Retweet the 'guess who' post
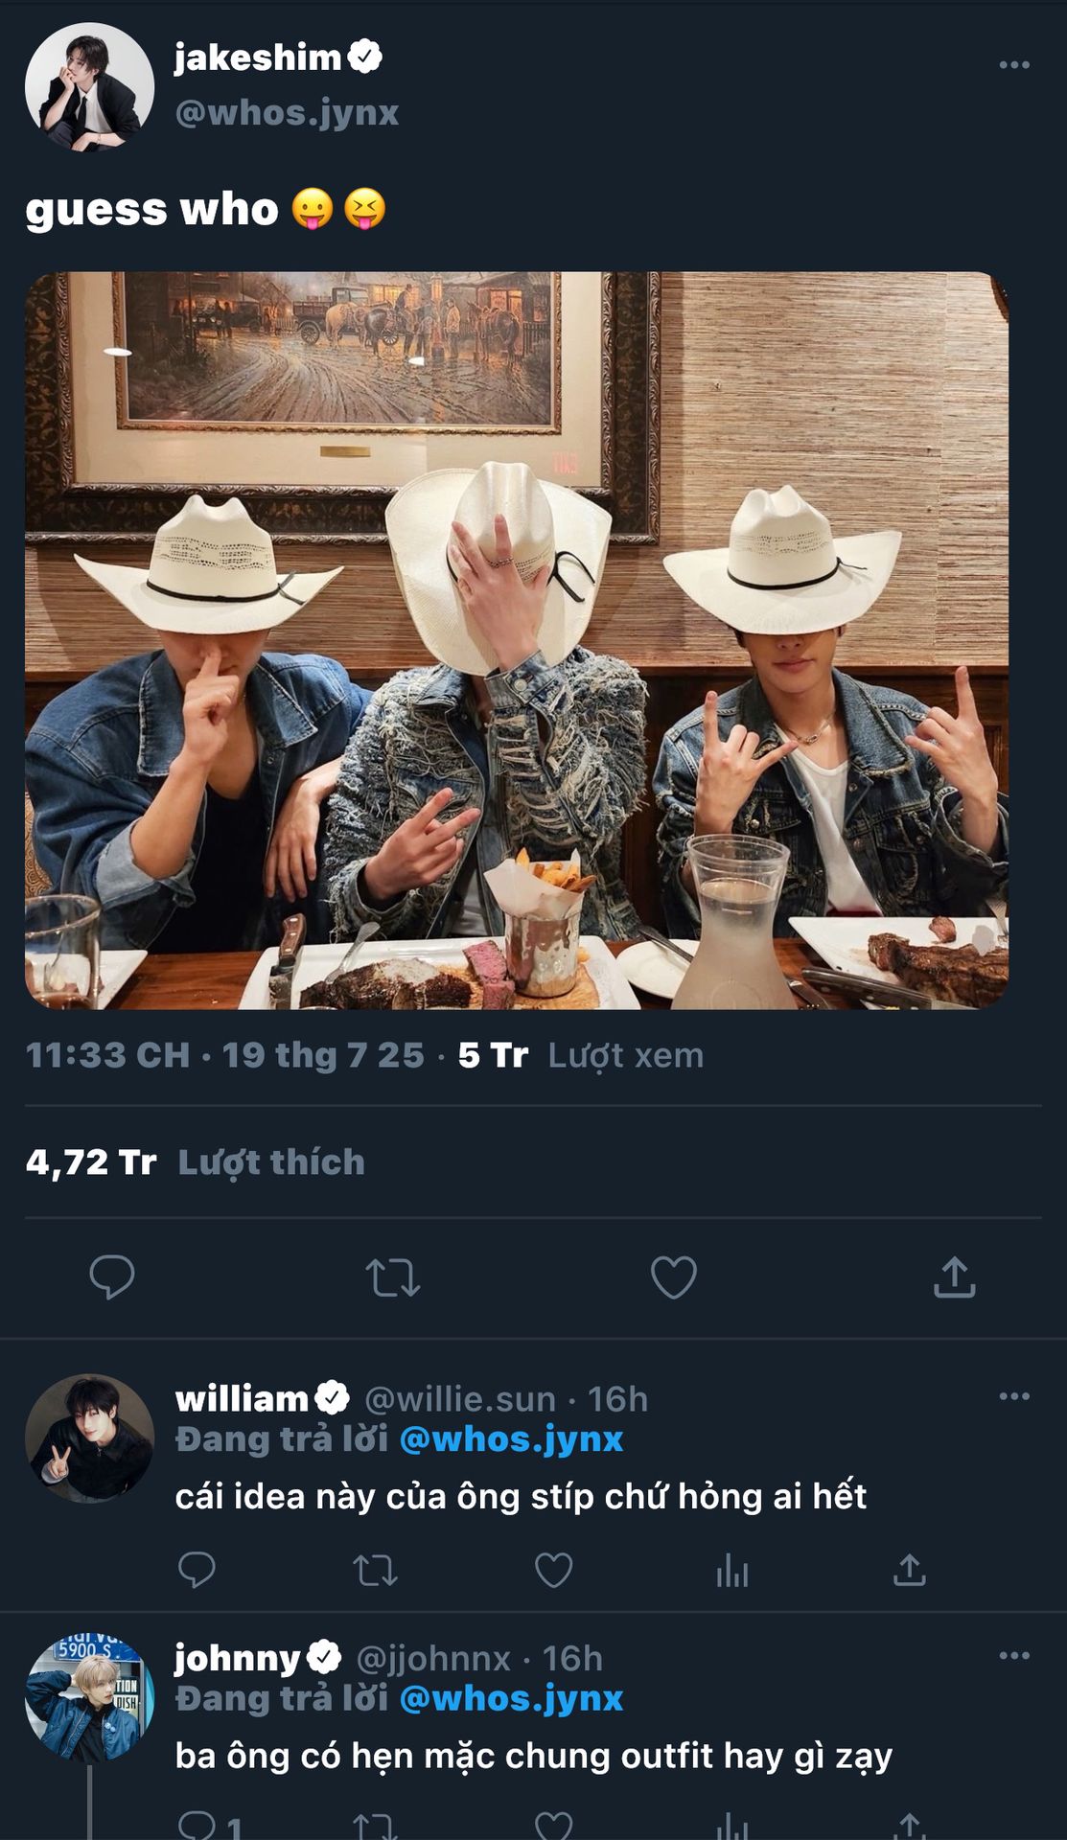 click(392, 1277)
